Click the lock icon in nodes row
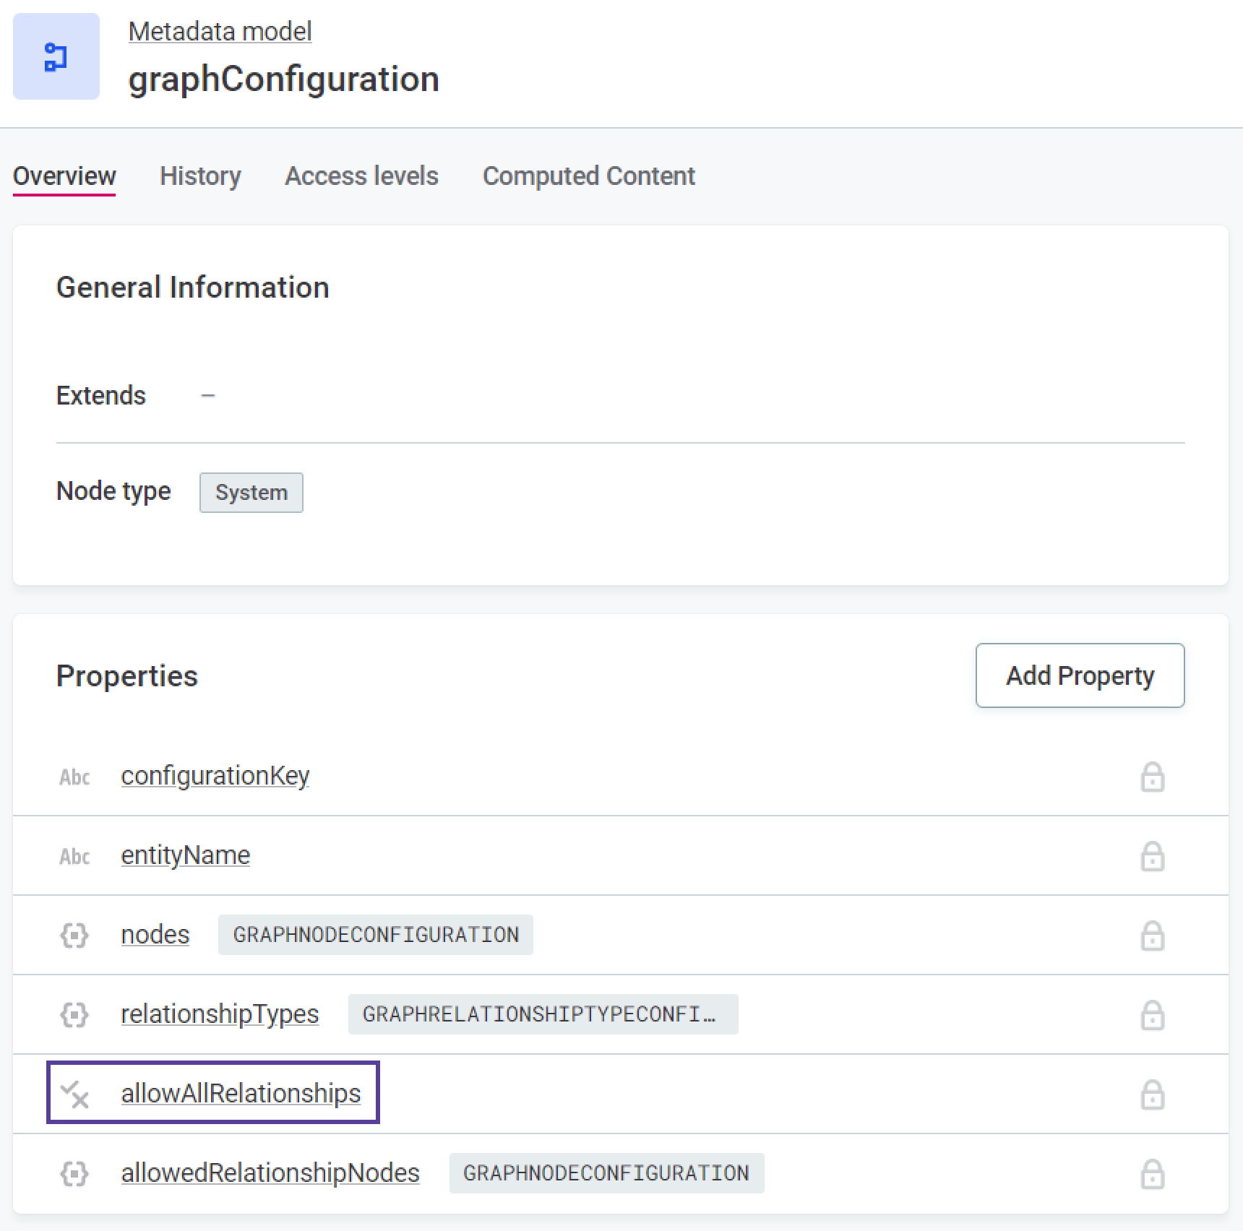 pos(1152,936)
